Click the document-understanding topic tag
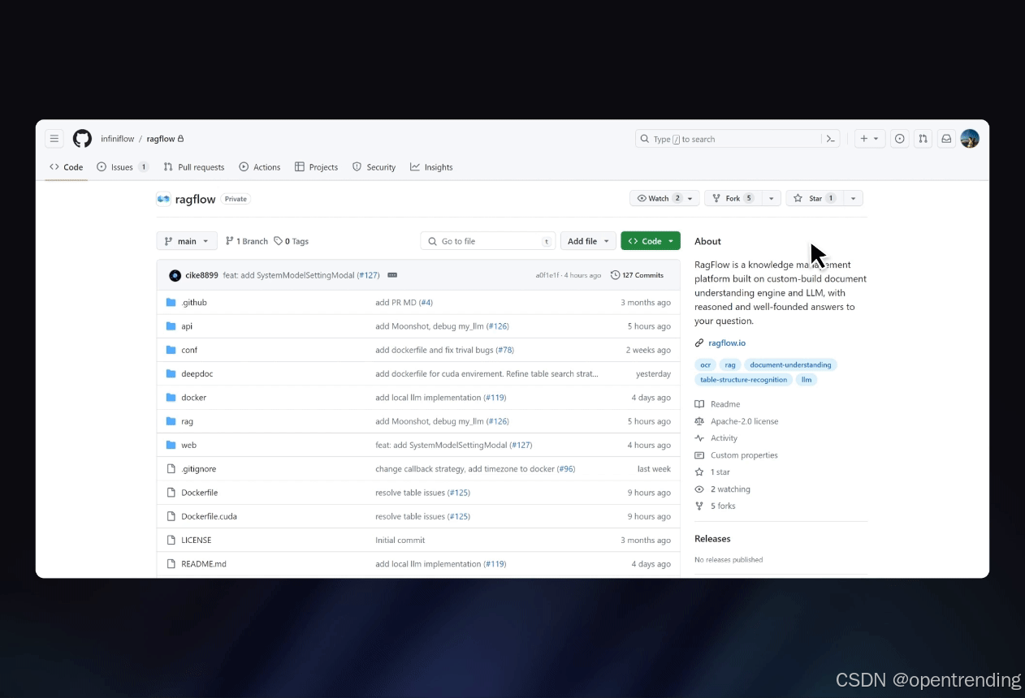The image size is (1025, 698). [790, 365]
